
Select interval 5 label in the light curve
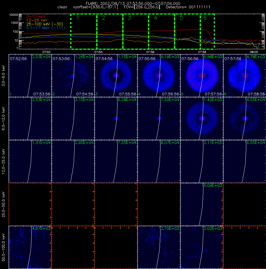coord(181,18)
